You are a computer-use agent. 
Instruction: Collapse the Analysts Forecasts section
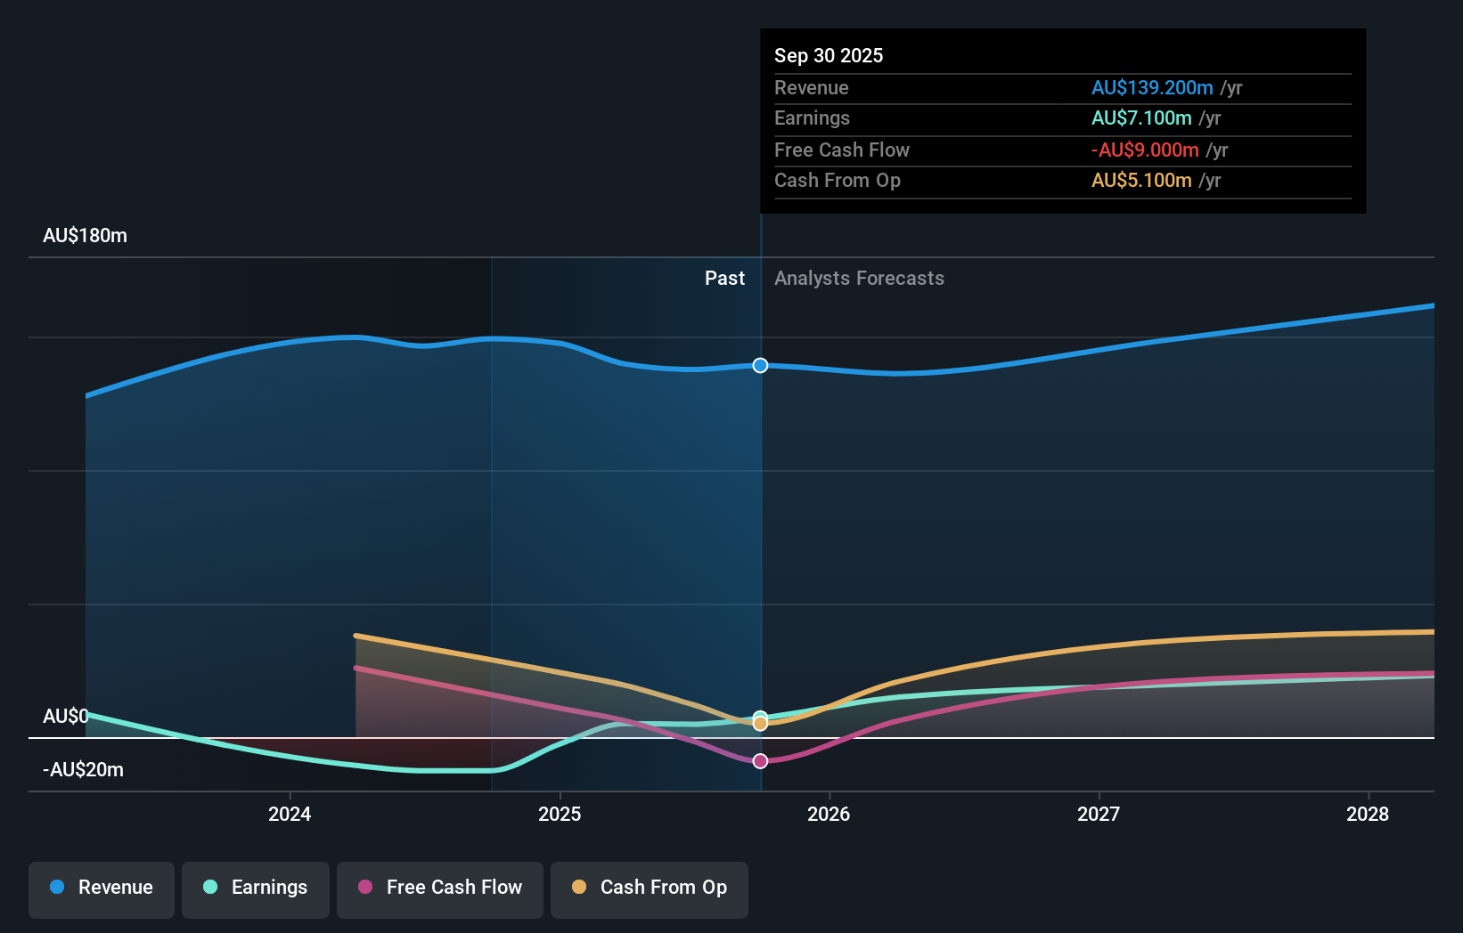pos(859,278)
